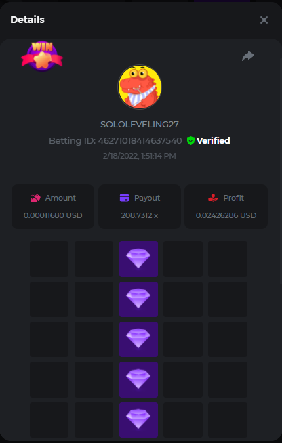Click the diamond tile in first row
This screenshot has width=282, height=443.
tap(138, 259)
